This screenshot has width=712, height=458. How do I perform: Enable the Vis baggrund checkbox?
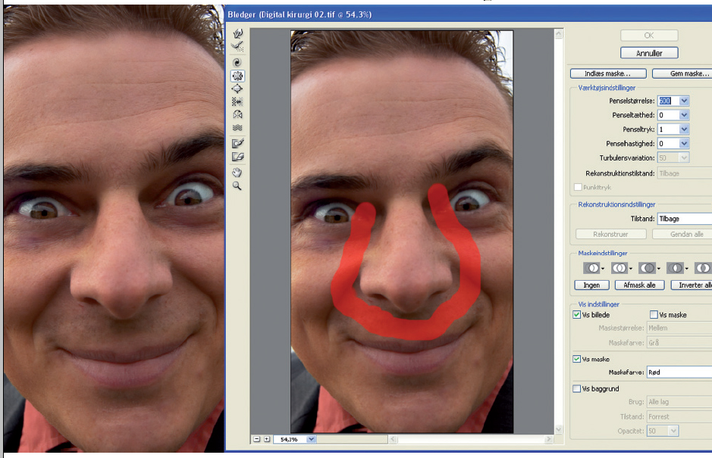(x=577, y=388)
